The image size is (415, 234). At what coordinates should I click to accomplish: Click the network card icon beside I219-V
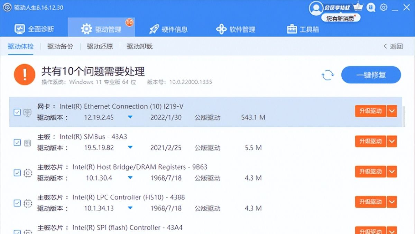[x=27, y=112]
